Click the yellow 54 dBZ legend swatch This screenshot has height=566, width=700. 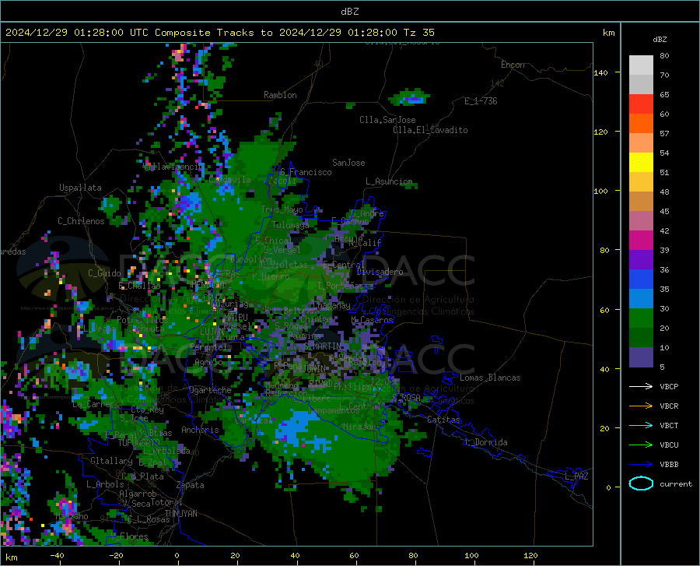pos(641,163)
